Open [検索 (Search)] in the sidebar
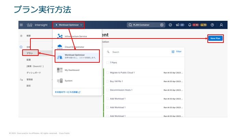Screen dimensions: 246x138 pos(35,66)
